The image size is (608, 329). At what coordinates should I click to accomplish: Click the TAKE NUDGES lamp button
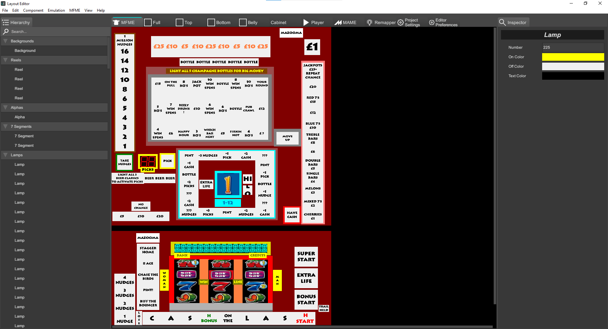124,162
